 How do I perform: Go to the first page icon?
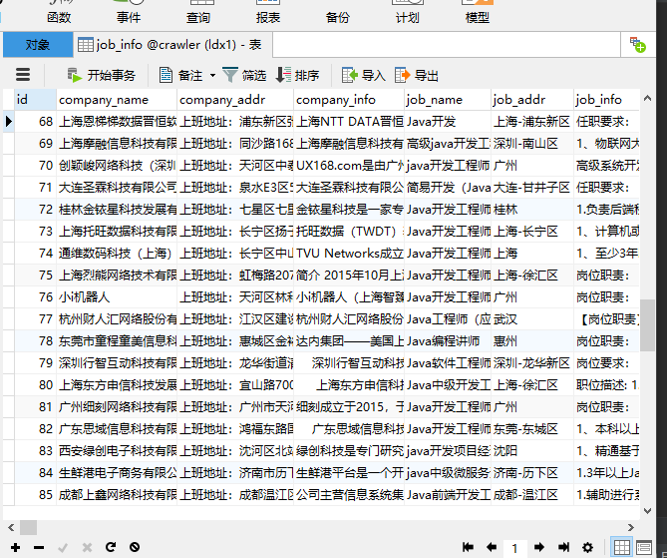pyautogui.click(x=468, y=547)
